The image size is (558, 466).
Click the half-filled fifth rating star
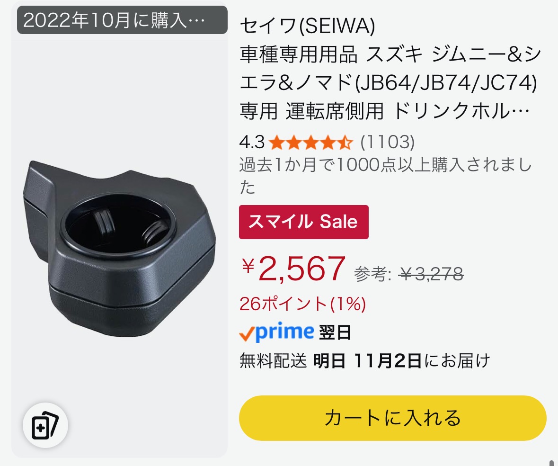tap(345, 143)
